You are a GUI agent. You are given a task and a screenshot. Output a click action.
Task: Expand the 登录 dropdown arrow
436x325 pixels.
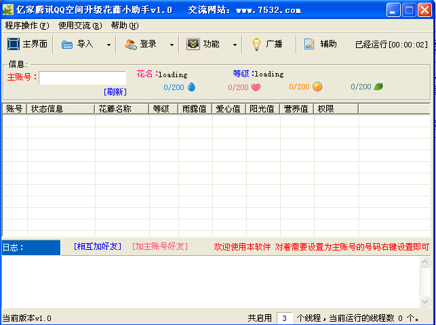172,45
